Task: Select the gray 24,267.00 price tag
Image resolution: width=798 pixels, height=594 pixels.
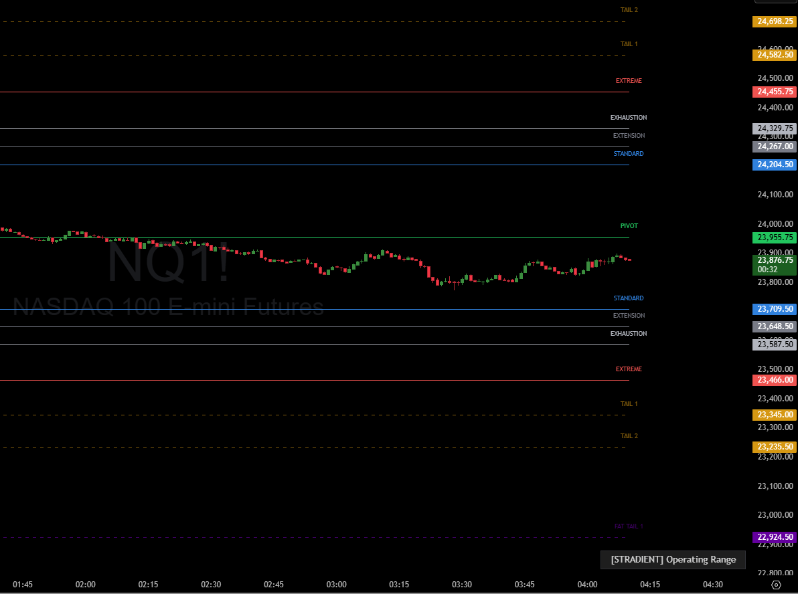Action: pos(775,146)
